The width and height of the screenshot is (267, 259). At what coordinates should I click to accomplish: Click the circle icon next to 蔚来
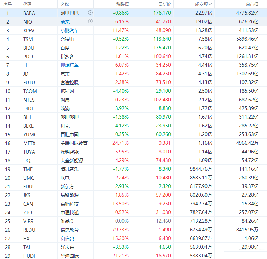90,21
